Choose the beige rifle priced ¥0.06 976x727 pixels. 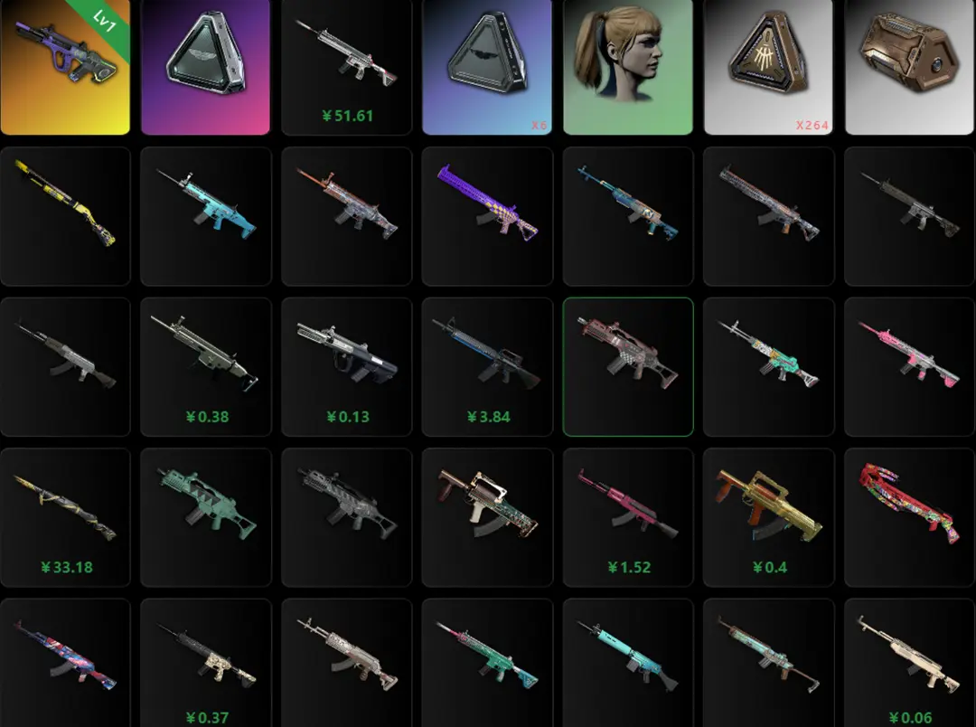click(909, 663)
